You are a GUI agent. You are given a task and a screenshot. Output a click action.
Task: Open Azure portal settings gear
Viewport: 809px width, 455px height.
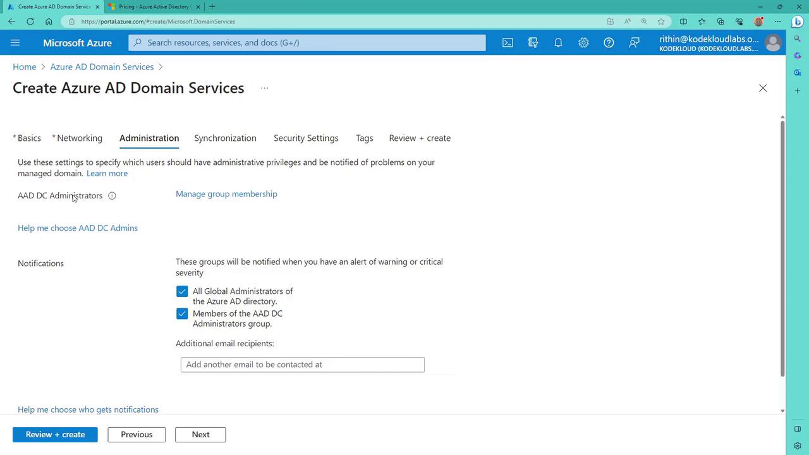583,42
